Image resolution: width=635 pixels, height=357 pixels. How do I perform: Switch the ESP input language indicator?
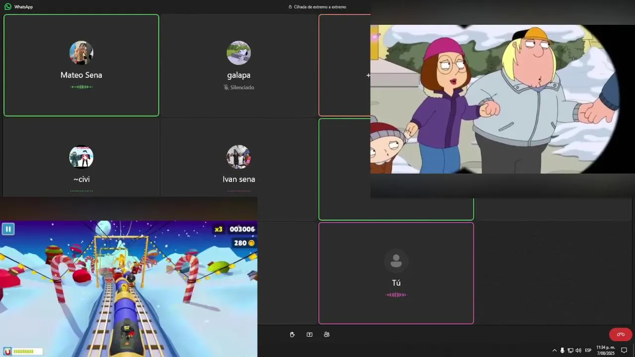pyautogui.click(x=588, y=351)
